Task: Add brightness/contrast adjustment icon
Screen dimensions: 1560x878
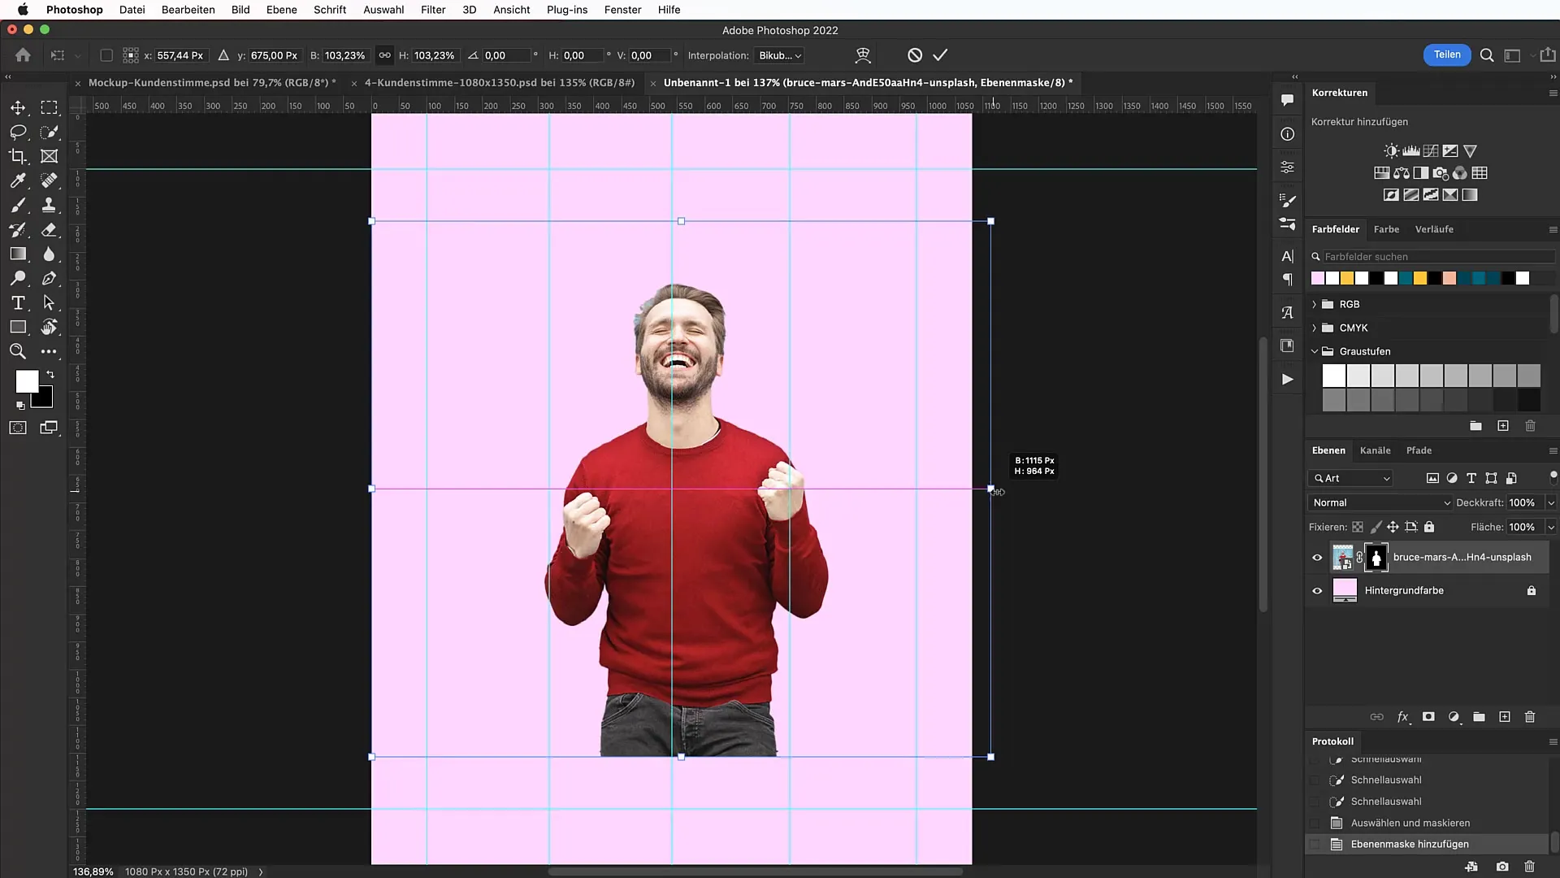Action: click(1392, 150)
